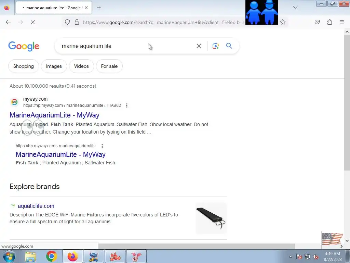
Task: Open tracking protection shield icon
Action: click(67, 22)
